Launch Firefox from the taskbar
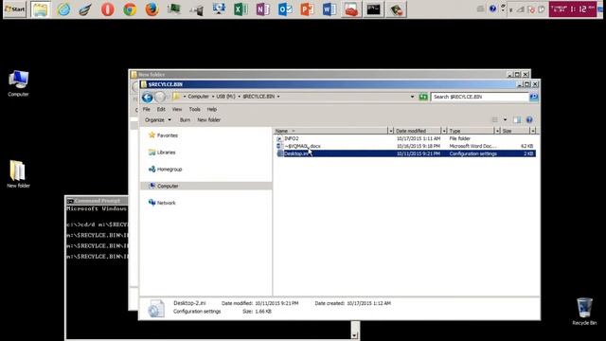Viewport: 606px width, 341px height. tap(151, 9)
